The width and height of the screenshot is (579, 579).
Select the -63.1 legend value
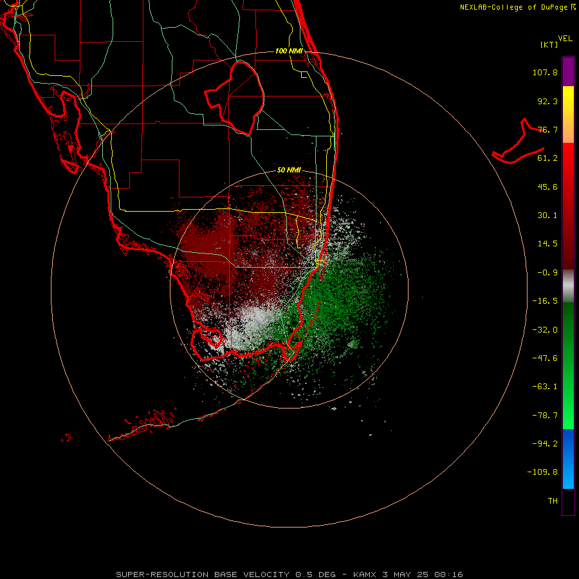pos(545,387)
